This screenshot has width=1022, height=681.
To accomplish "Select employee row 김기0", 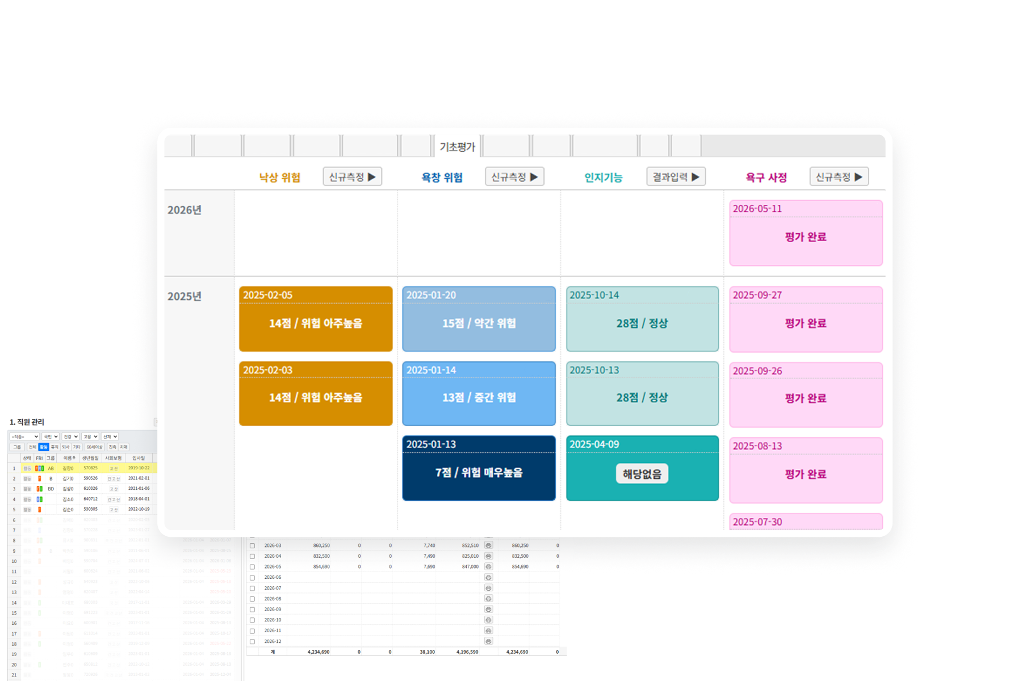I will click(82, 478).
